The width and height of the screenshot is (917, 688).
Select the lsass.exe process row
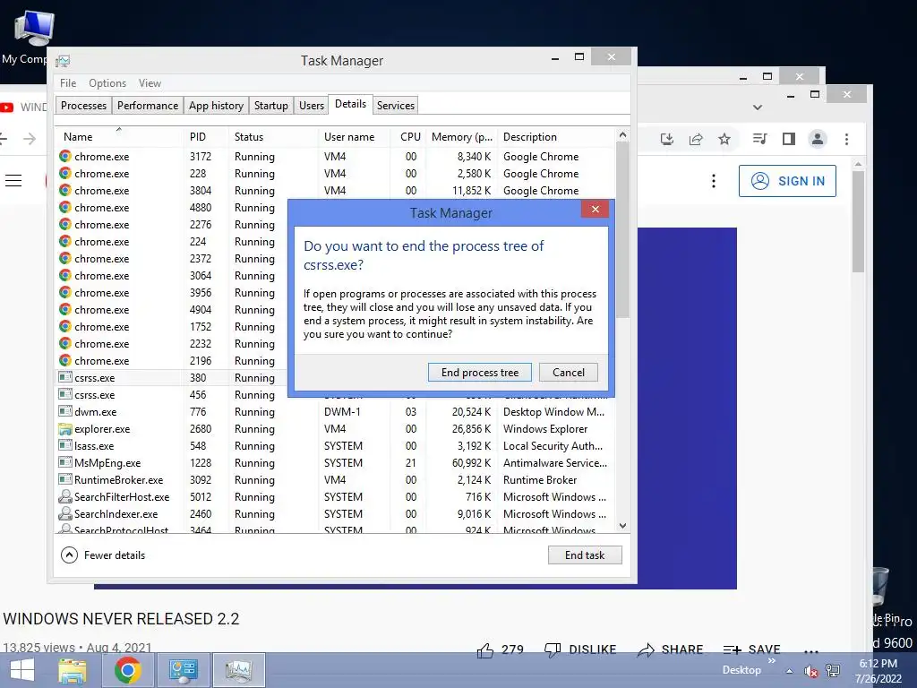point(335,446)
